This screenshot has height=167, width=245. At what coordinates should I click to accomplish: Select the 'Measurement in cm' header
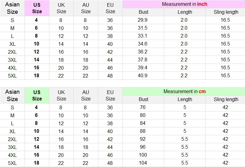(x=185, y=92)
